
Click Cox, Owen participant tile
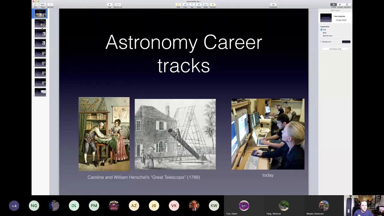click(x=244, y=206)
